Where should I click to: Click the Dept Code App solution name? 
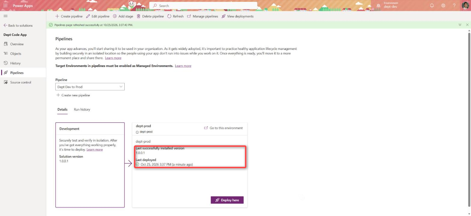coord(15,35)
